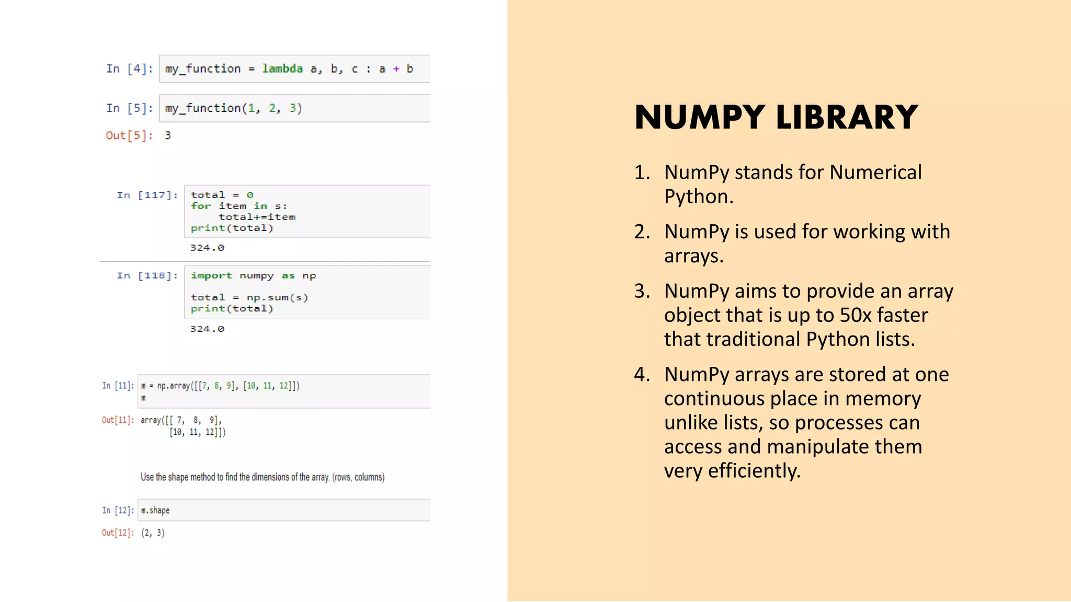Click the In [12]: prompt label
The width and height of the screenshot is (1071, 602).
[118, 510]
